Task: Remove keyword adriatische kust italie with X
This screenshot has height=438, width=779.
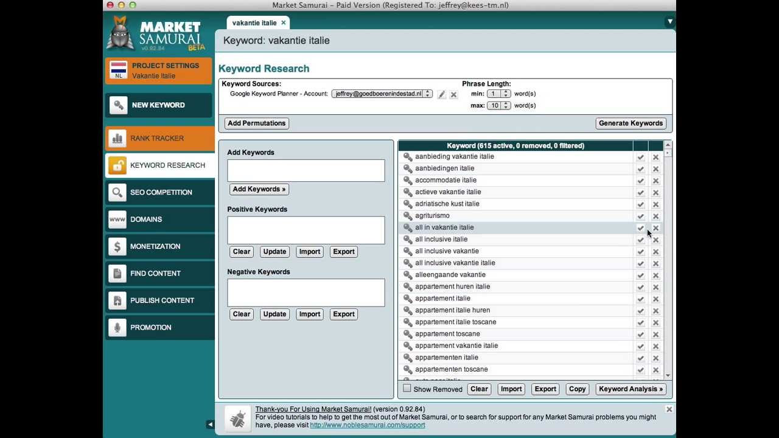Action: 655,204
